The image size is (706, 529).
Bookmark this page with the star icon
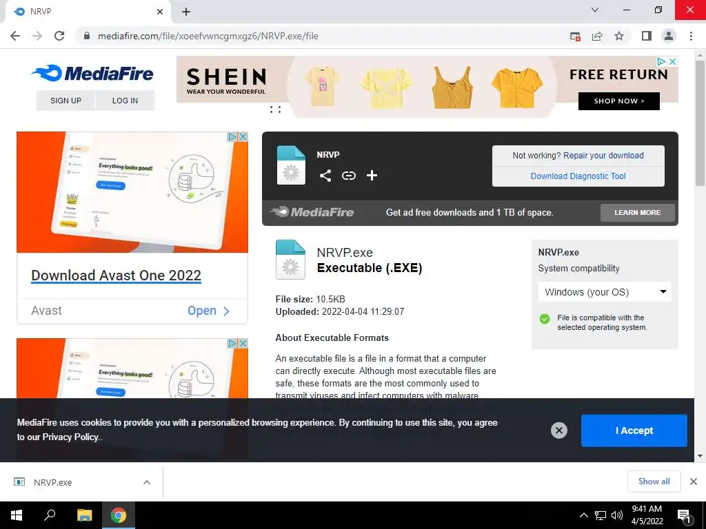(x=619, y=36)
